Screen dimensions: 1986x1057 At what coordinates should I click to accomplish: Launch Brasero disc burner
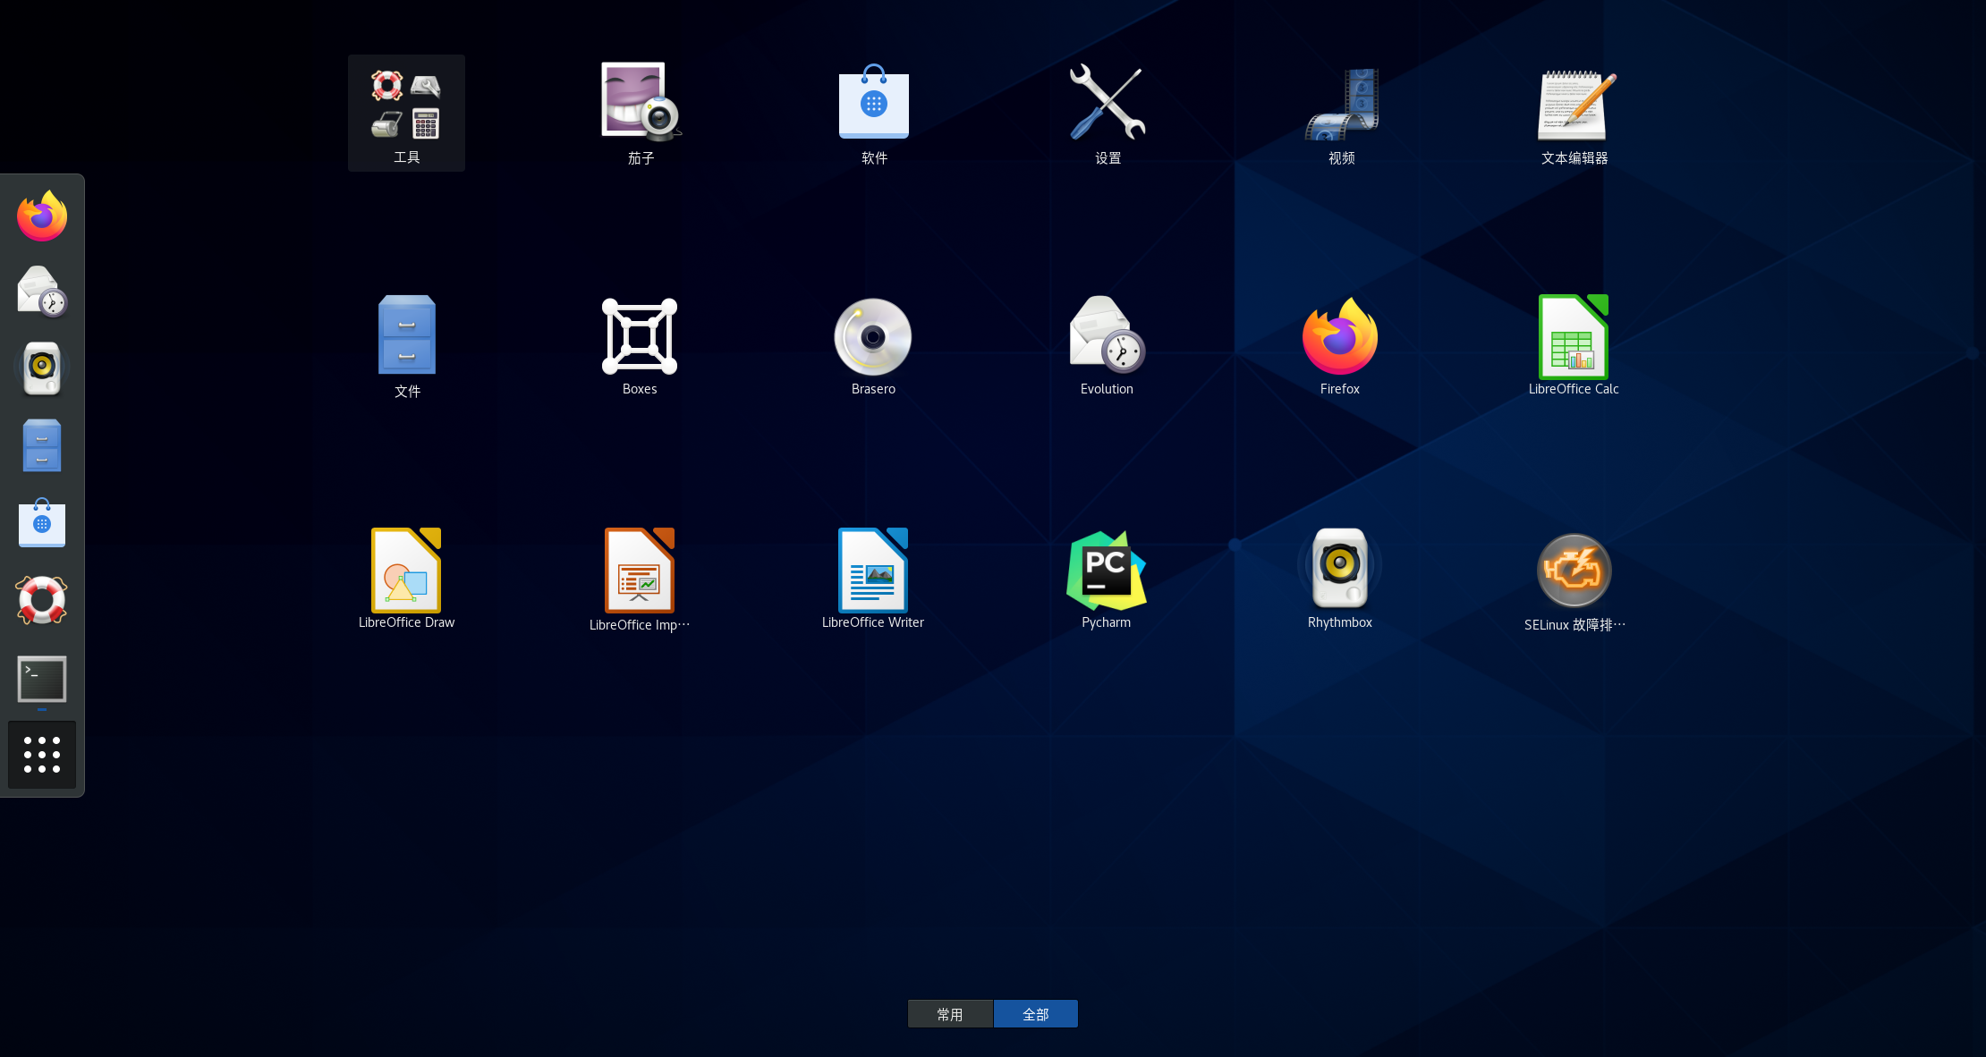point(873,346)
